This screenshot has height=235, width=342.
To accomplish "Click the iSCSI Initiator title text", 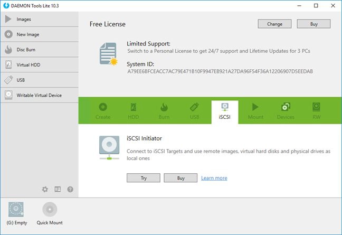I will point(144,138).
